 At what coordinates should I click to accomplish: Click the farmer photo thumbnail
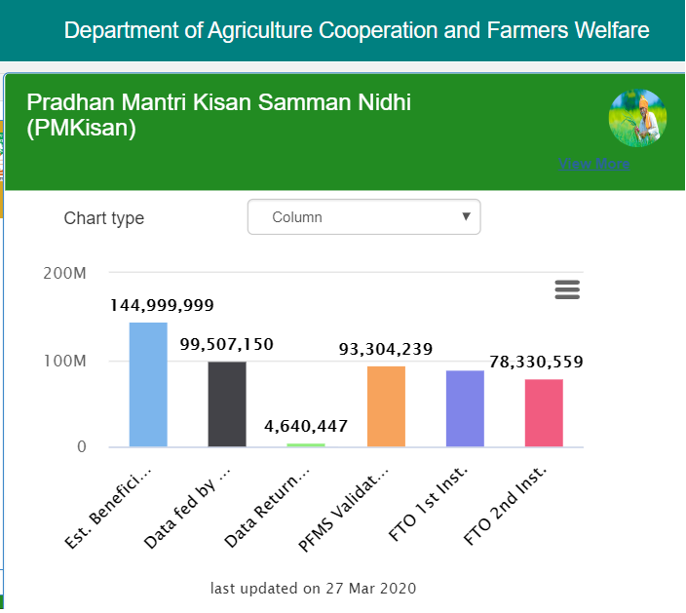coord(637,119)
